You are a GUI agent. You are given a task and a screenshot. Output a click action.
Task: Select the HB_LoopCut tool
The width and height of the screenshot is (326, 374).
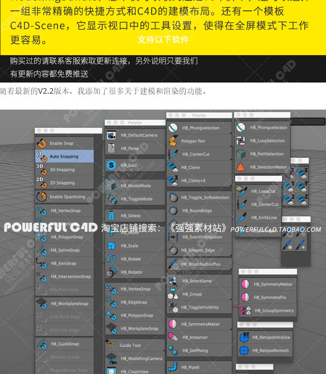click(259, 191)
